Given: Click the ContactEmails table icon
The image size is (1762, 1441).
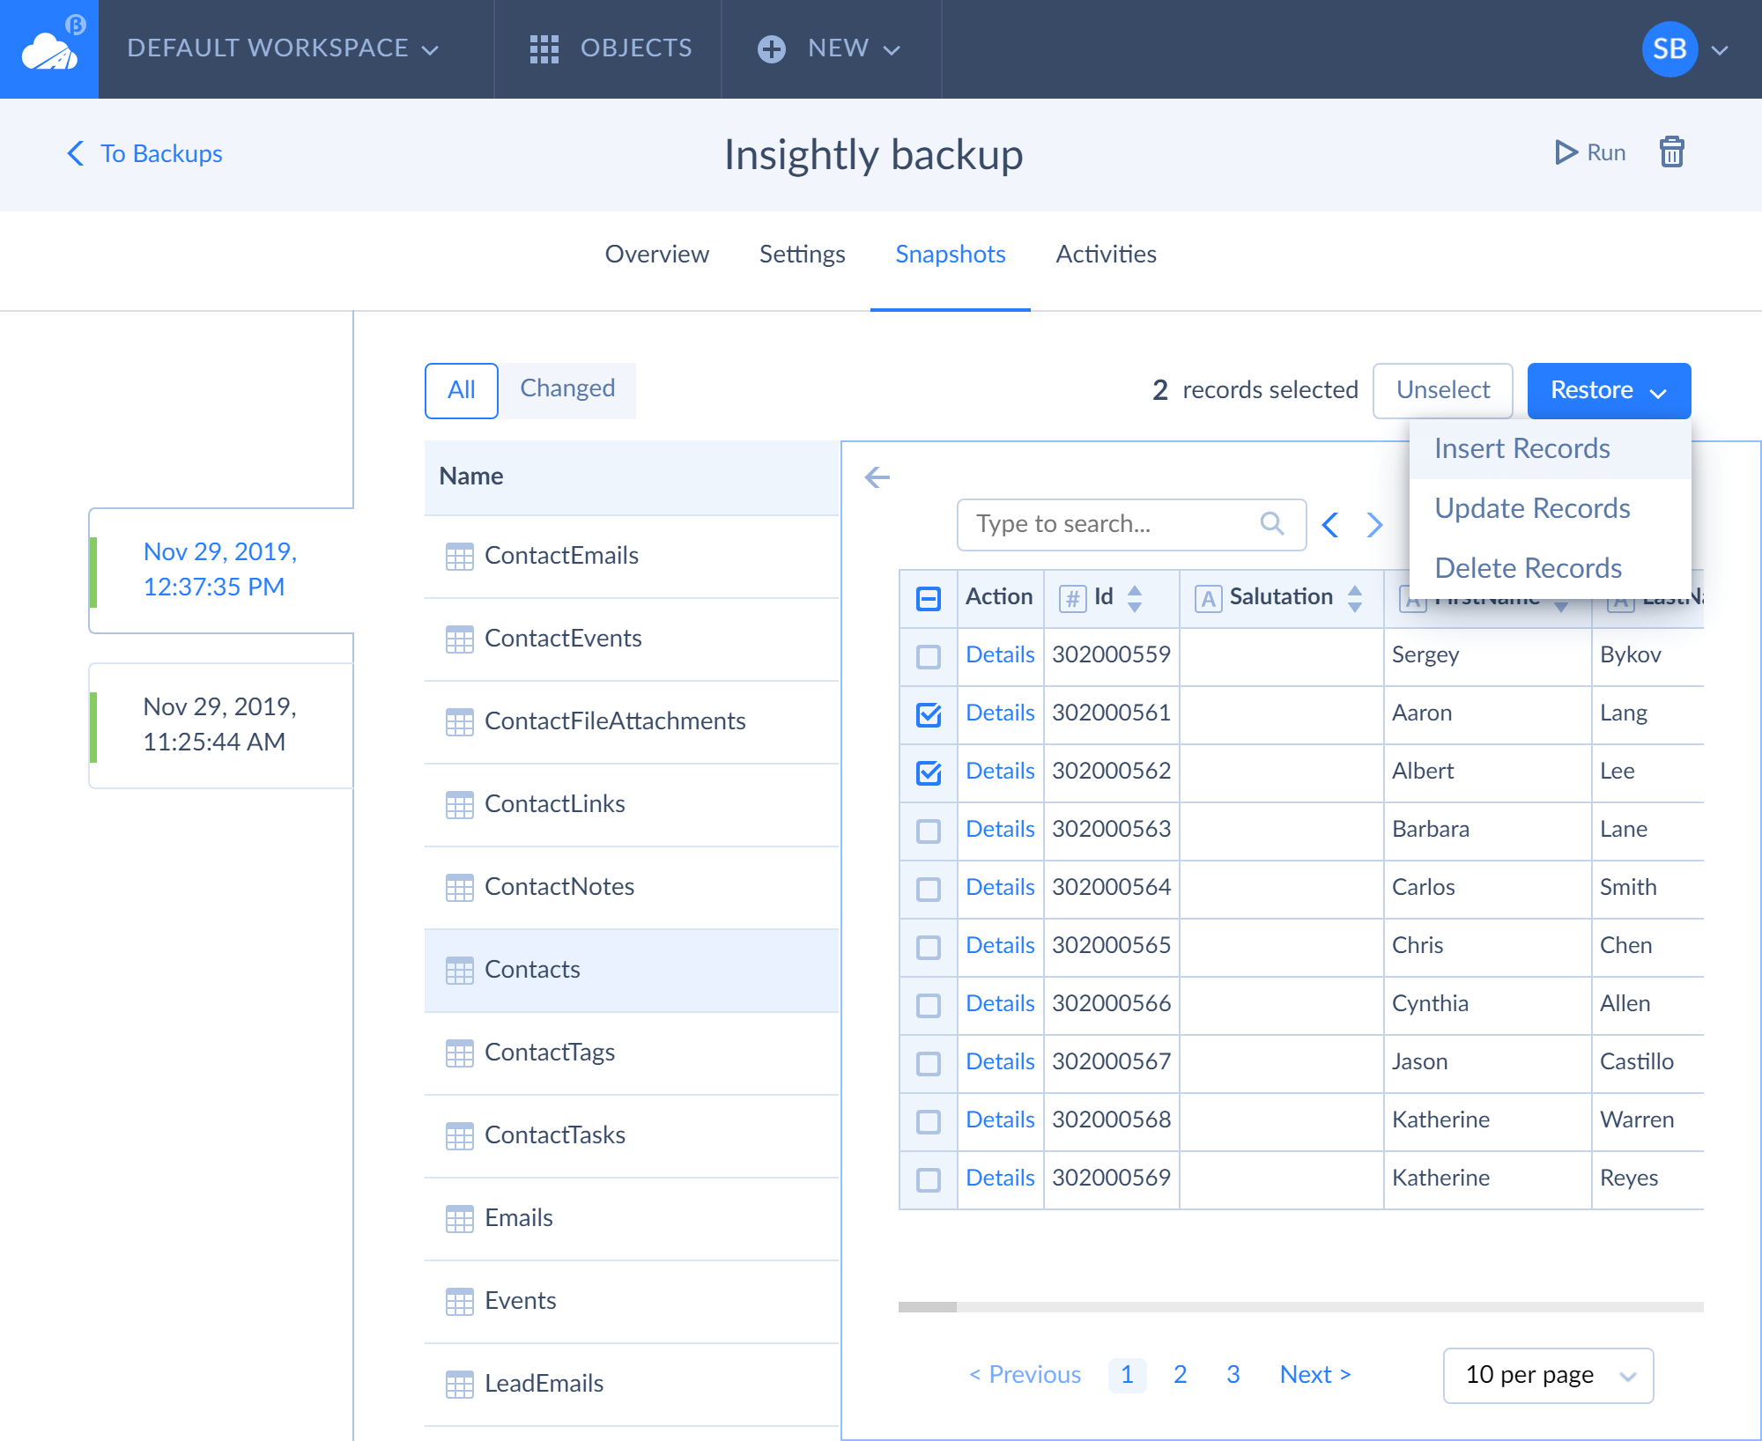Looking at the screenshot, I should (x=459, y=557).
